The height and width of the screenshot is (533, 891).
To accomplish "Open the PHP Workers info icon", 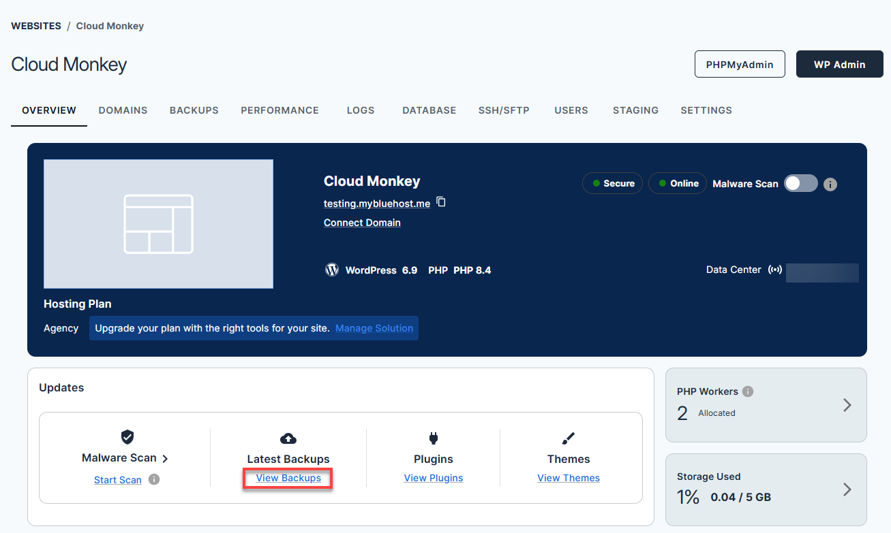I will click(x=748, y=391).
